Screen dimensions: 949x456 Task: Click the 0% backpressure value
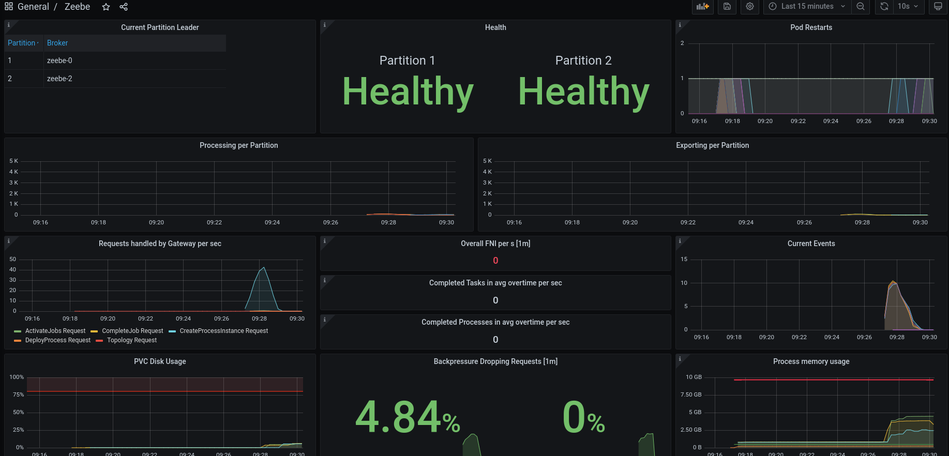(x=583, y=417)
